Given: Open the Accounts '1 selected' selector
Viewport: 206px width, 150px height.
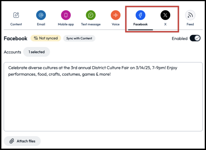Looking at the screenshot, I should (36, 52).
